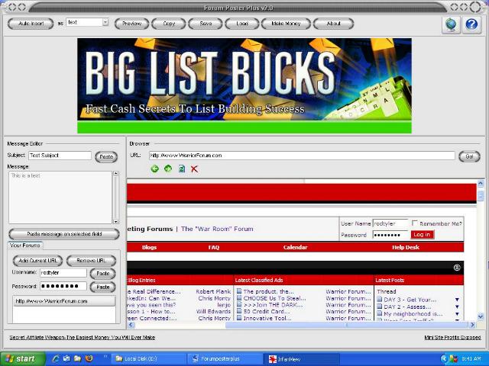Click browser horizontal scrollbar right arrow
Image resolution: width=489 pixels, height=366 pixels.
(x=472, y=325)
